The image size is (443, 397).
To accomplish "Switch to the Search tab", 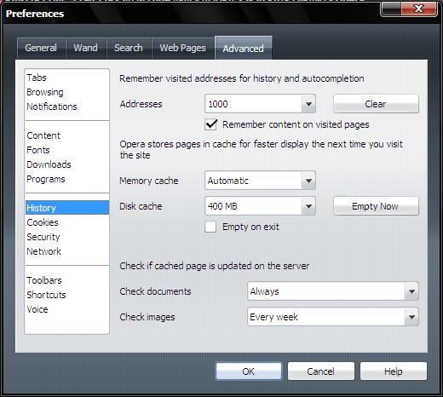I will [x=129, y=48].
